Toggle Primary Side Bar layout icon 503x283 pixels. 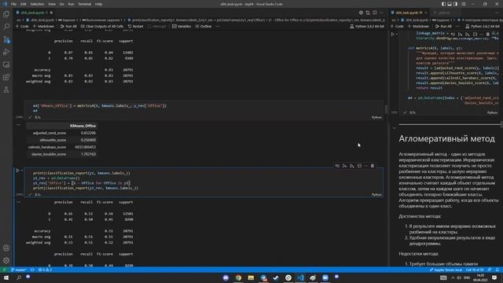[x=443, y=4]
